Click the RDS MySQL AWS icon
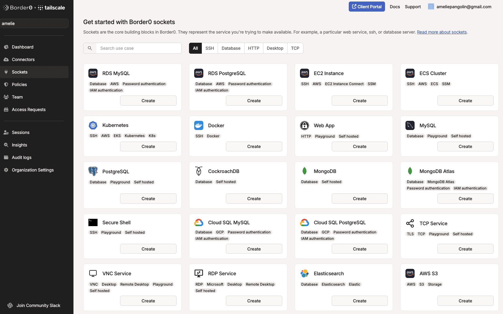Screen dimensions: 503x314 [x=93, y=73]
